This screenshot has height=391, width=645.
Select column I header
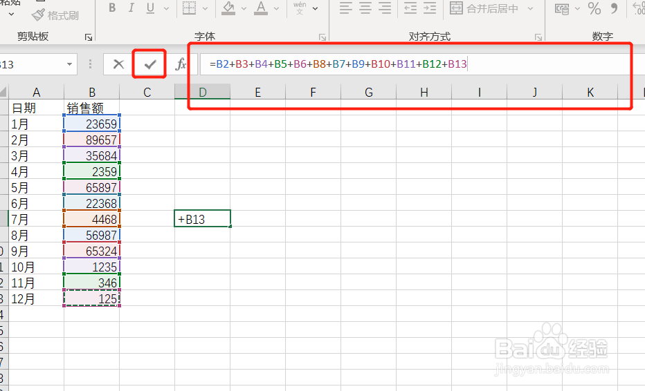479,92
